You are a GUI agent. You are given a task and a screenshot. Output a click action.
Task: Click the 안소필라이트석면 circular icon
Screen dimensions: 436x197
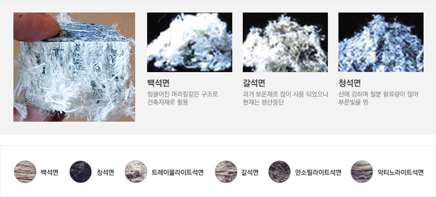(x=280, y=172)
